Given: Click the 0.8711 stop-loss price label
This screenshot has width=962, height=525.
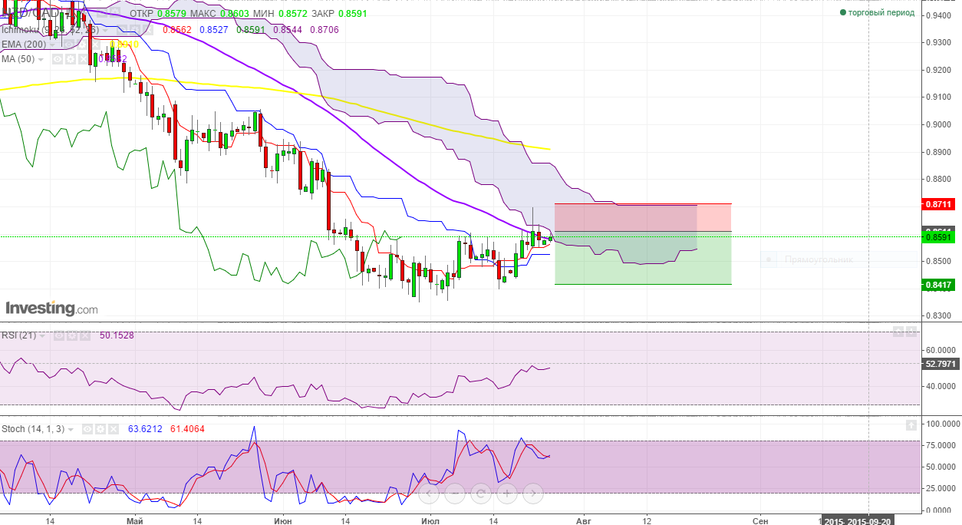Looking at the screenshot, I should tap(940, 204).
